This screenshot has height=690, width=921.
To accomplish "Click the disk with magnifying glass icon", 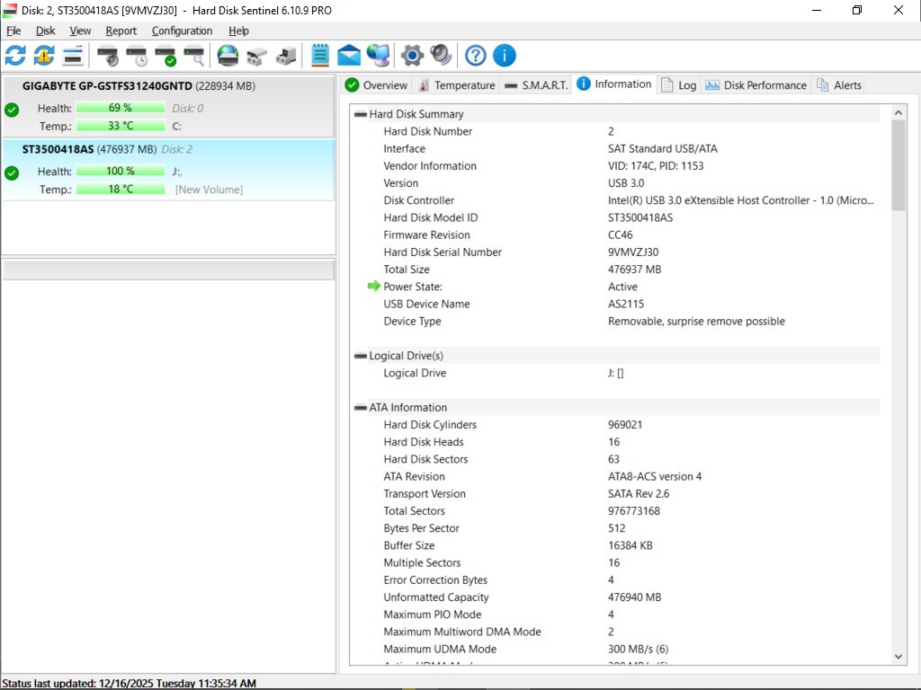I will pyautogui.click(x=194, y=56).
